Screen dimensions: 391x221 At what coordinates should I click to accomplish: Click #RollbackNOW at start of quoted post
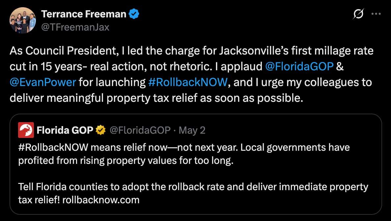tap(53, 147)
